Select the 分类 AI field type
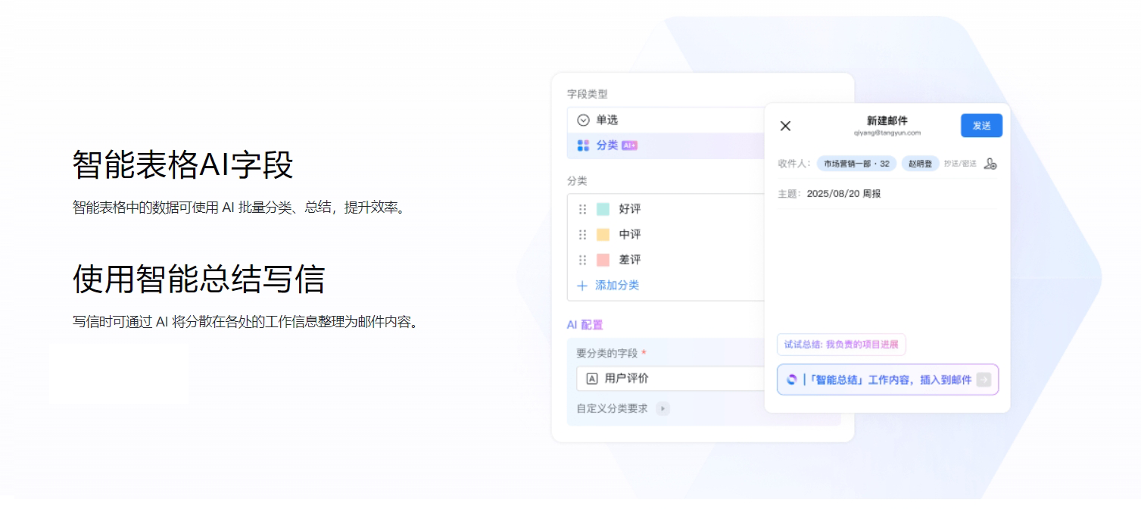This screenshot has height=509, width=1141. coord(666,145)
